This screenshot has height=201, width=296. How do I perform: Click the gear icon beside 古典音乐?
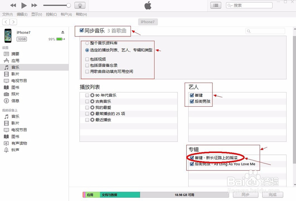[x=92, y=102]
